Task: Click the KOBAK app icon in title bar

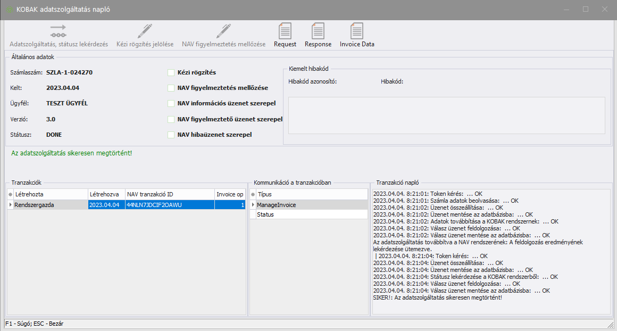Action: point(9,10)
